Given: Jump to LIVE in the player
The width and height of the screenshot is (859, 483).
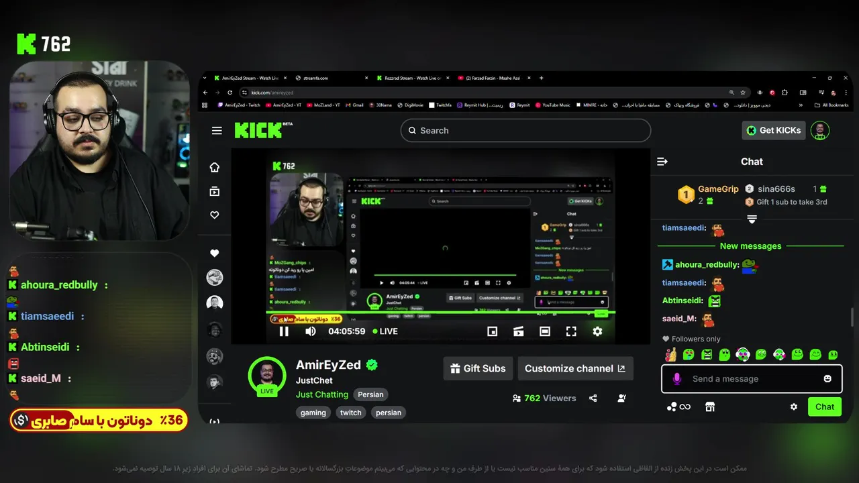Looking at the screenshot, I should 385,331.
